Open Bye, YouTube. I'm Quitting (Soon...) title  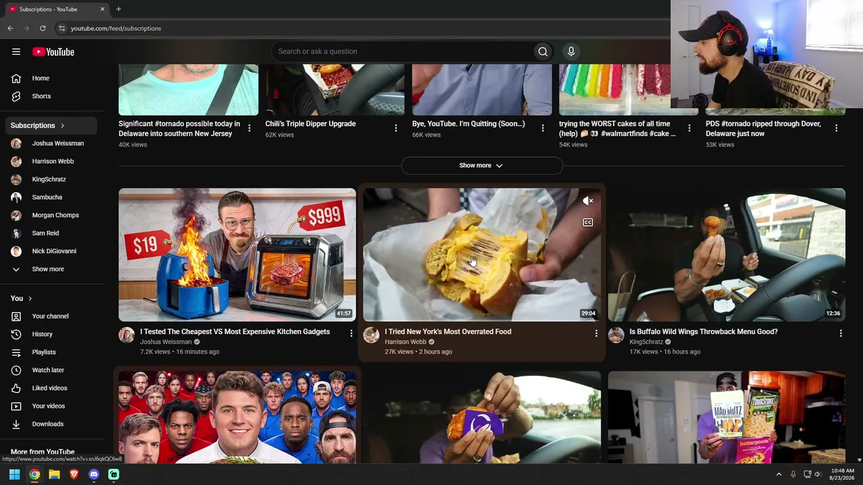coord(469,124)
